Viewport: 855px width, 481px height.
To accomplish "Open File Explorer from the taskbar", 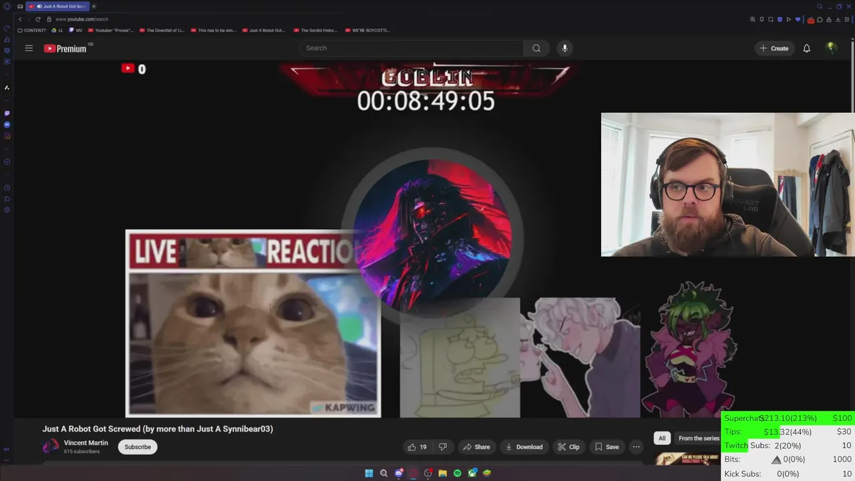I will pos(442,473).
